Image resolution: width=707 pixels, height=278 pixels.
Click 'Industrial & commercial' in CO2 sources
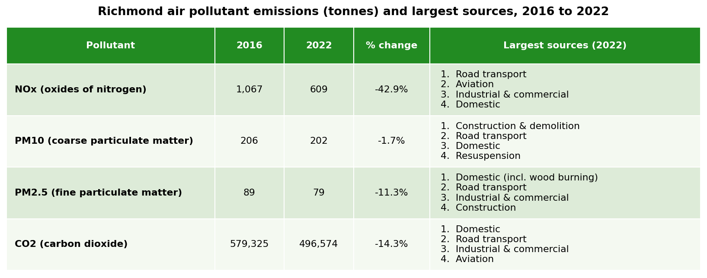(512, 250)
